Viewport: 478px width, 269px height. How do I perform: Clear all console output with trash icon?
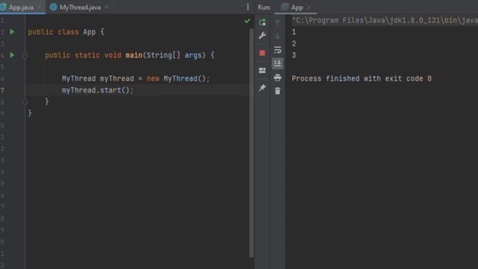pos(277,91)
